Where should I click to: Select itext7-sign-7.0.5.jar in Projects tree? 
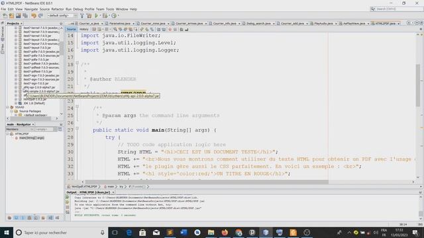click(x=36, y=83)
